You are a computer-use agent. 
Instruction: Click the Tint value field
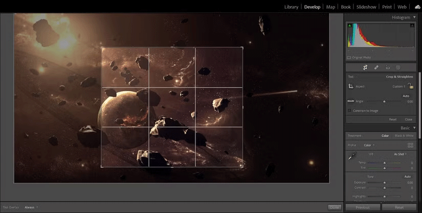[411, 168]
